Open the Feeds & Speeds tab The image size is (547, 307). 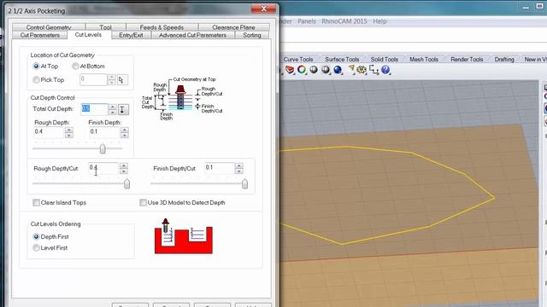[x=162, y=27]
